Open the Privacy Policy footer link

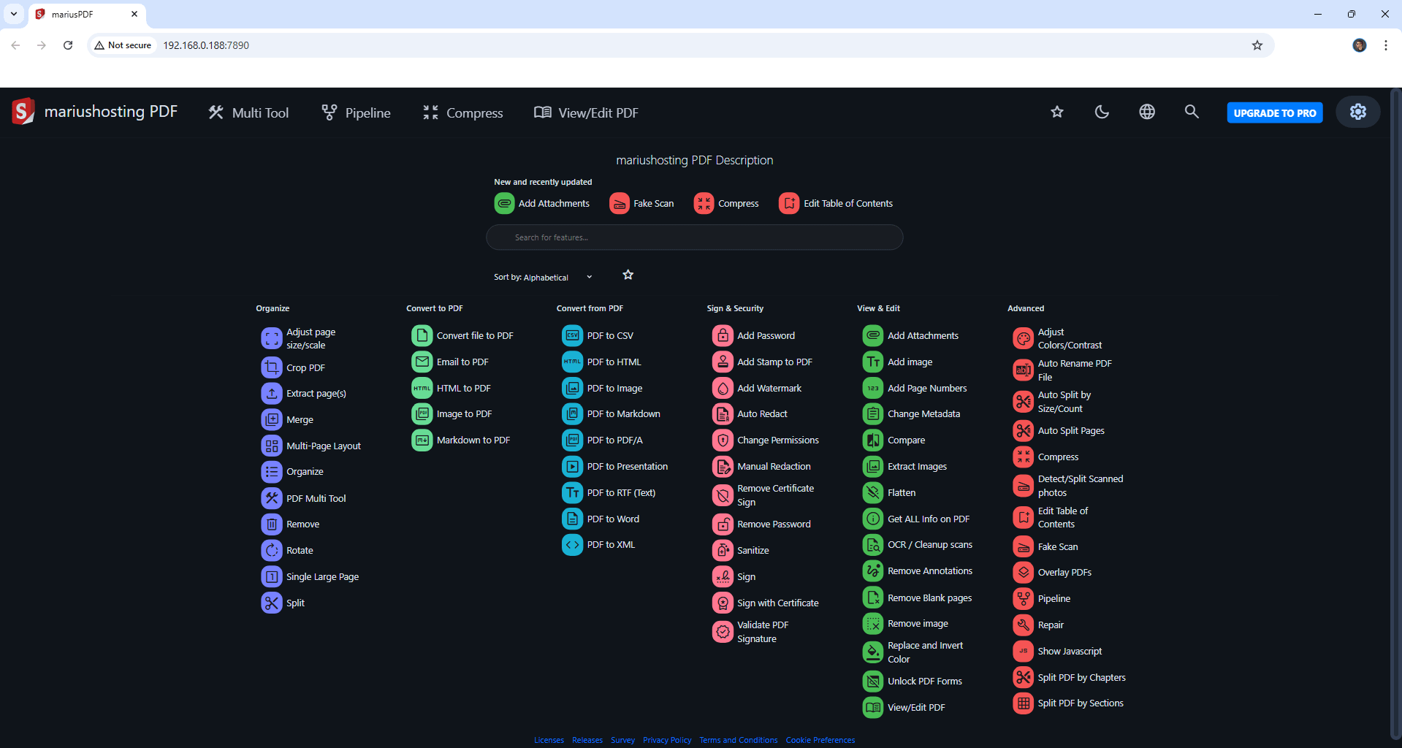667,740
